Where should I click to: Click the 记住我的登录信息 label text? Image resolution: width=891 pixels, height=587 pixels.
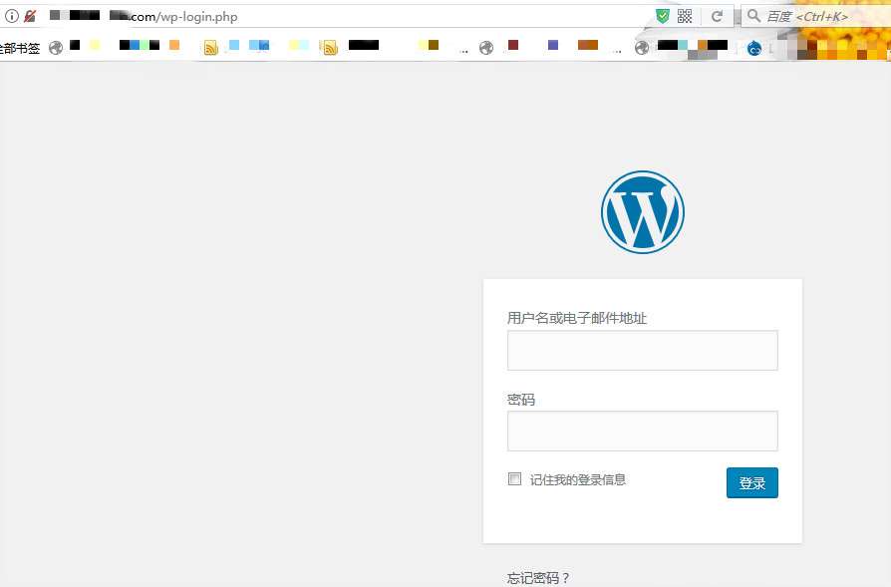pos(578,479)
